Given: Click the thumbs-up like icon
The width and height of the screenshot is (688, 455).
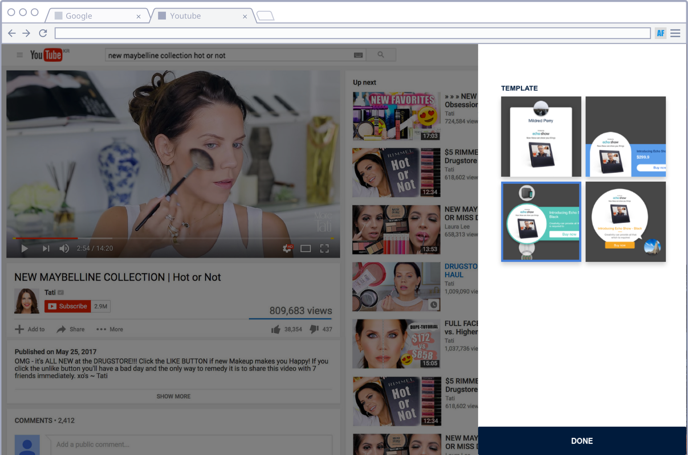Looking at the screenshot, I should (276, 329).
